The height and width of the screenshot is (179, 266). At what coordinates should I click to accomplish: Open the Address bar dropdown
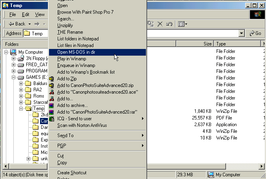[x=241, y=33]
